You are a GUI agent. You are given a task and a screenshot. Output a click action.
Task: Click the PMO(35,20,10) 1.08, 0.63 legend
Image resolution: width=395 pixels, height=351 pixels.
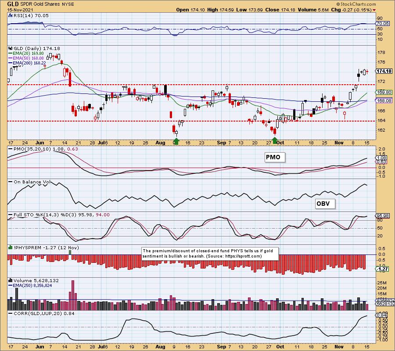click(43, 149)
